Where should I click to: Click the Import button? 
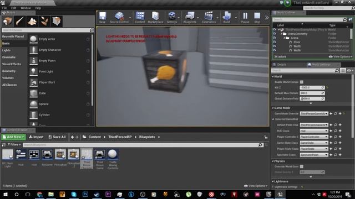(x=36, y=137)
